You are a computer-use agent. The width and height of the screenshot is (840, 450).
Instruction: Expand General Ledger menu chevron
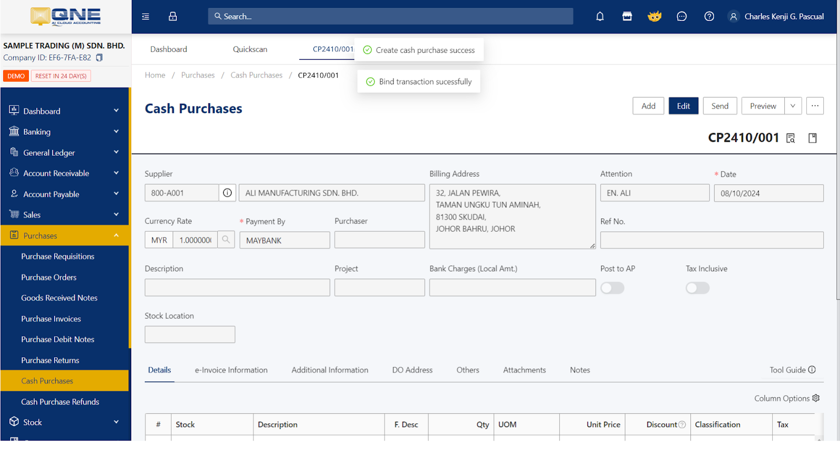117,152
